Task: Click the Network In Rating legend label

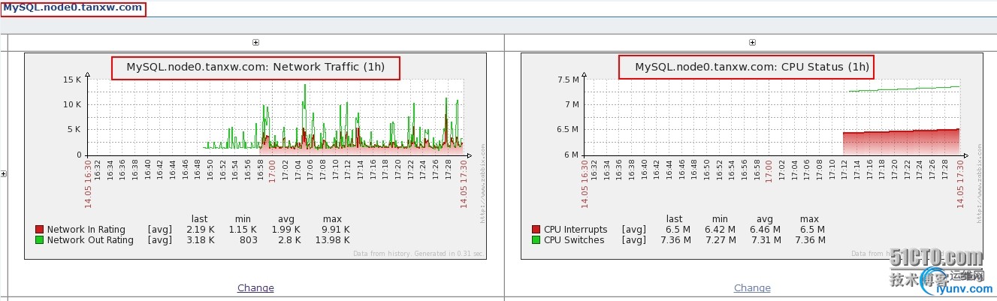Action: [86, 230]
